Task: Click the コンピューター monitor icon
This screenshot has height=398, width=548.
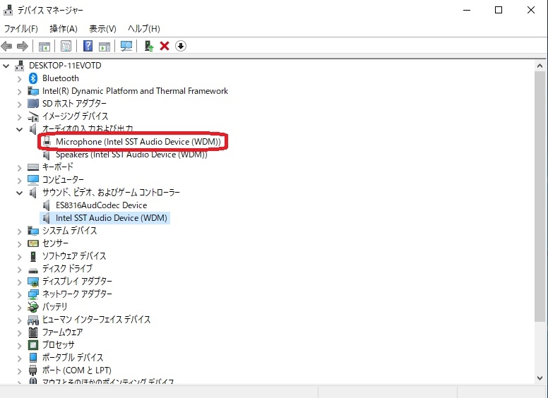Action: point(33,179)
